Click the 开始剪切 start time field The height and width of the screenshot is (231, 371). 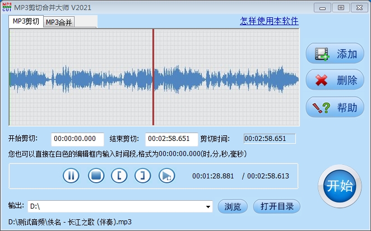pos(77,139)
